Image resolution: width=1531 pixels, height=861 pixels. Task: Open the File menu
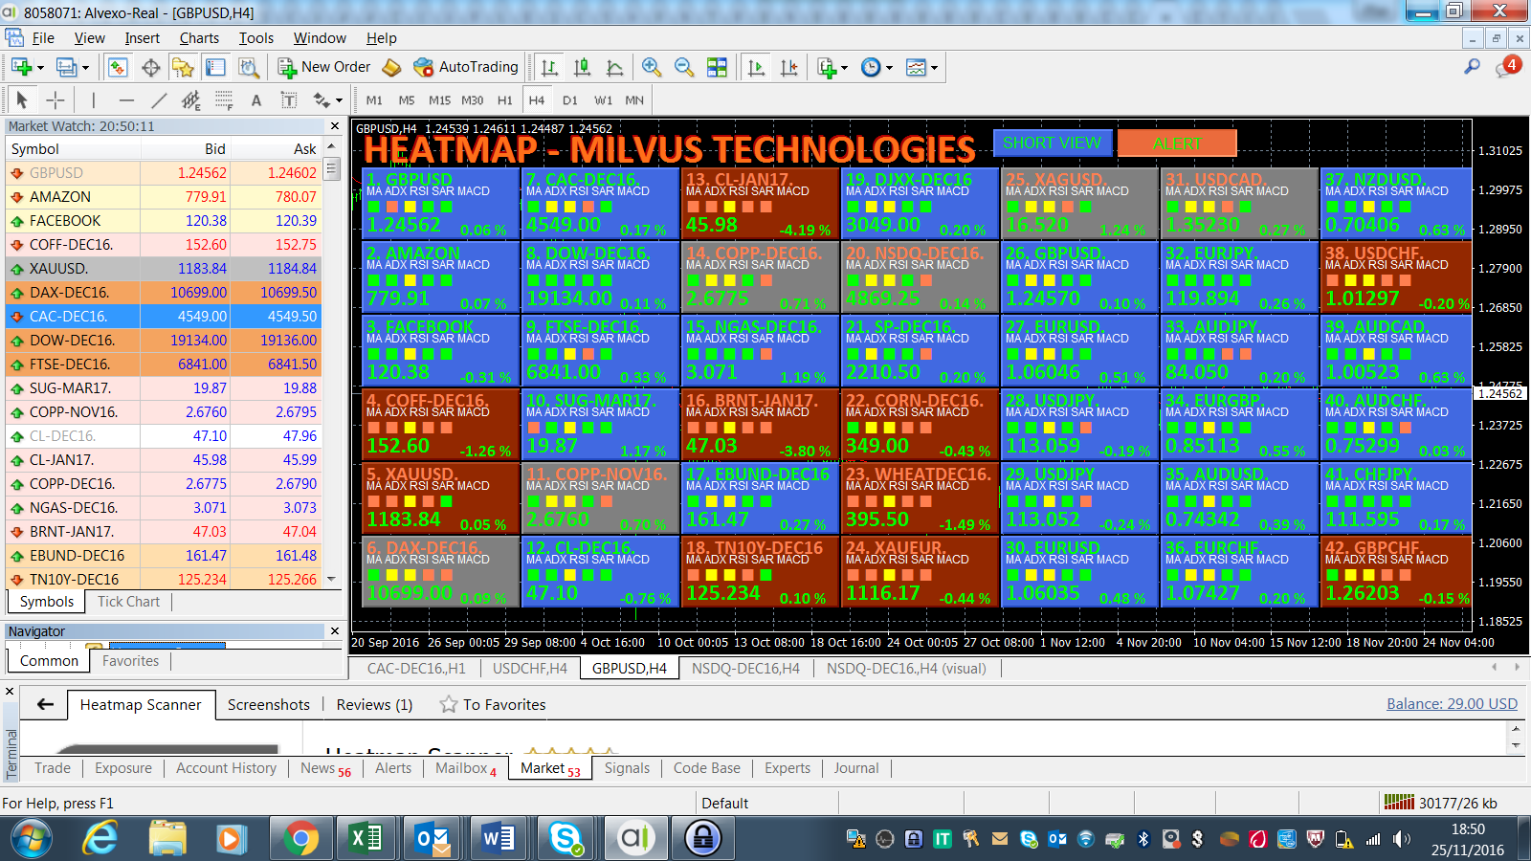pyautogui.click(x=43, y=38)
